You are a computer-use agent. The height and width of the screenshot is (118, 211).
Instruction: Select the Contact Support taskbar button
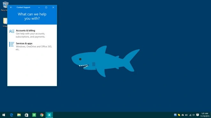pyautogui.click(x=49, y=115)
